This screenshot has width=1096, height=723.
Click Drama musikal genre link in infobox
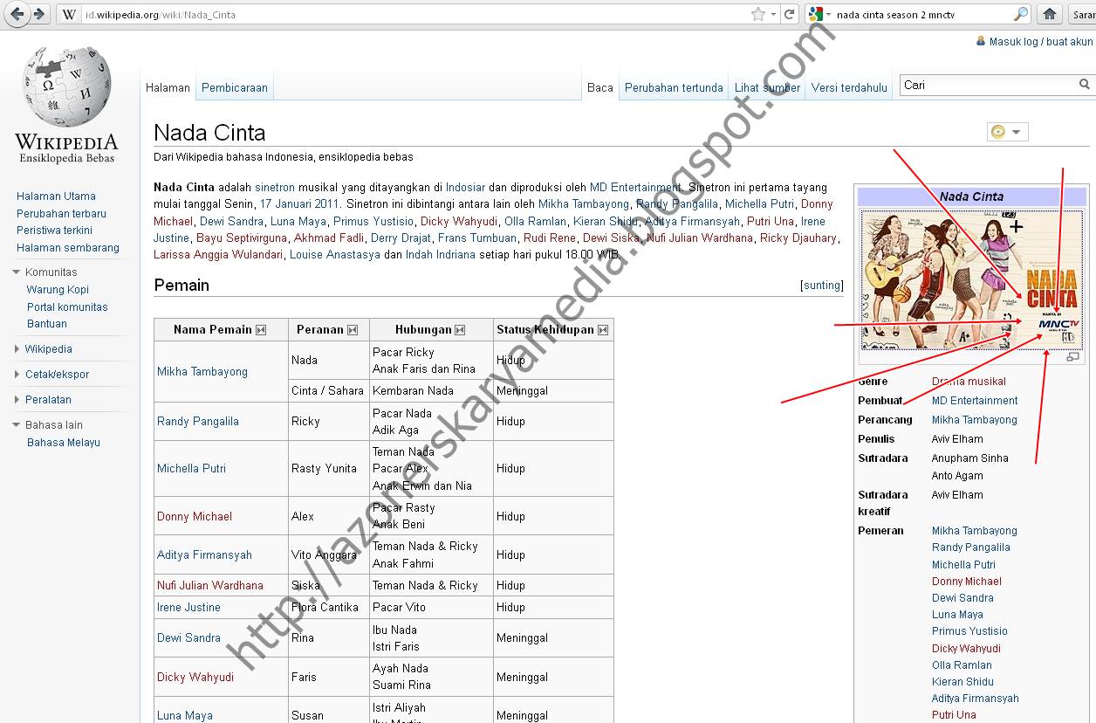[x=969, y=382]
